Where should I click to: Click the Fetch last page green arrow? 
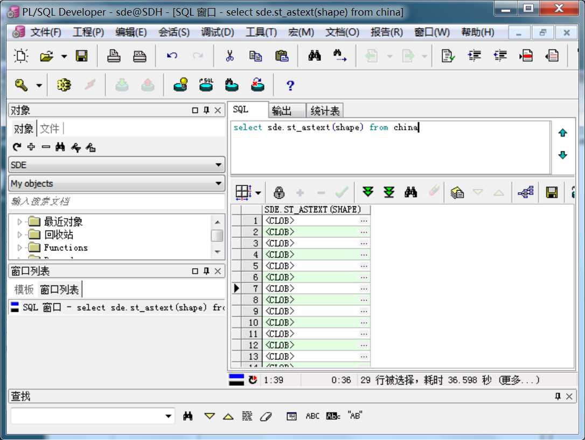coord(389,192)
